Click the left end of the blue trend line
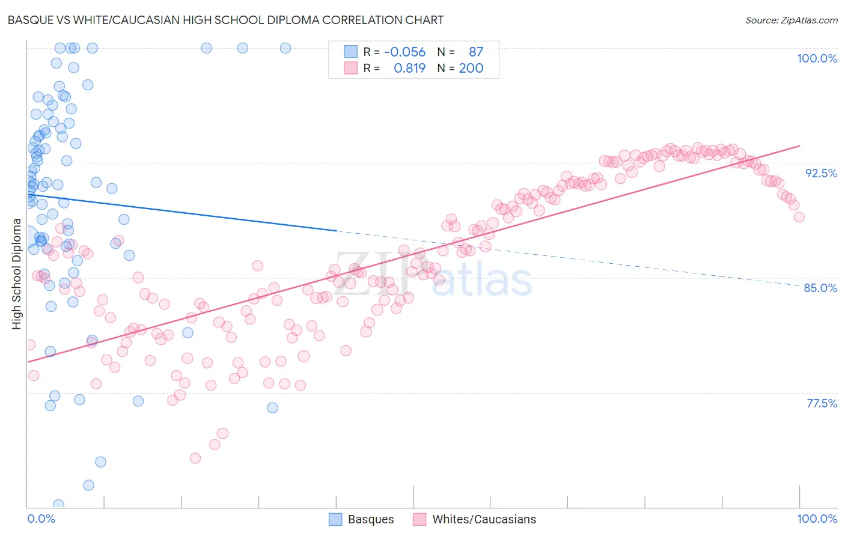Viewport: 845px width, 536px height. pyautogui.click(x=27, y=194)
